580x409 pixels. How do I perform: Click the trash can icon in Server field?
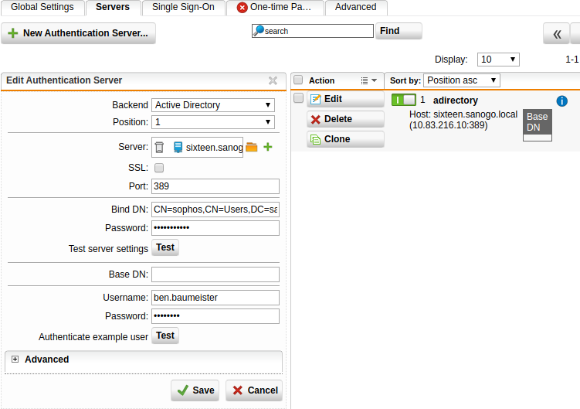tap(159, 147)
